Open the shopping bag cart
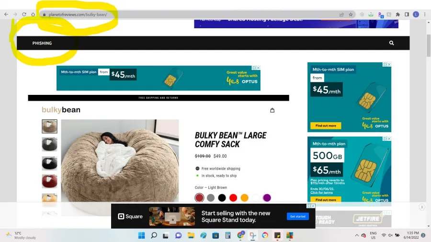431x242 pixels. pyautogui.click(x=272, y=110)
